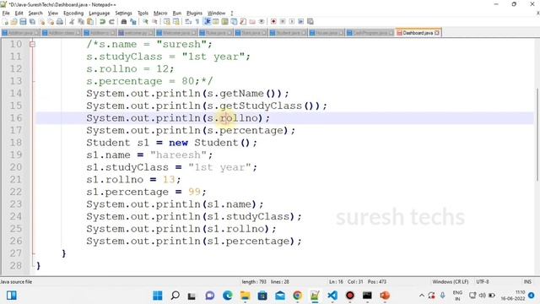This screenshot has width=540, height=304.
Task: Open the Settings menu
Action: 123,14
